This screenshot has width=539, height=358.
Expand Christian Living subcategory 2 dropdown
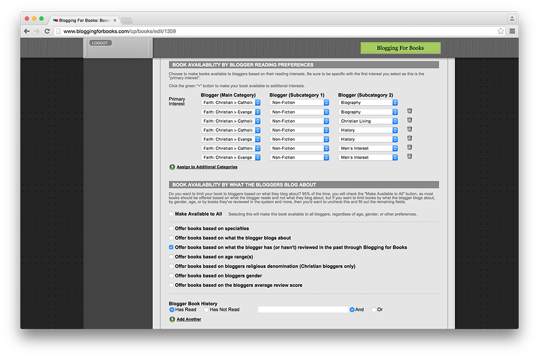[369, 121]
